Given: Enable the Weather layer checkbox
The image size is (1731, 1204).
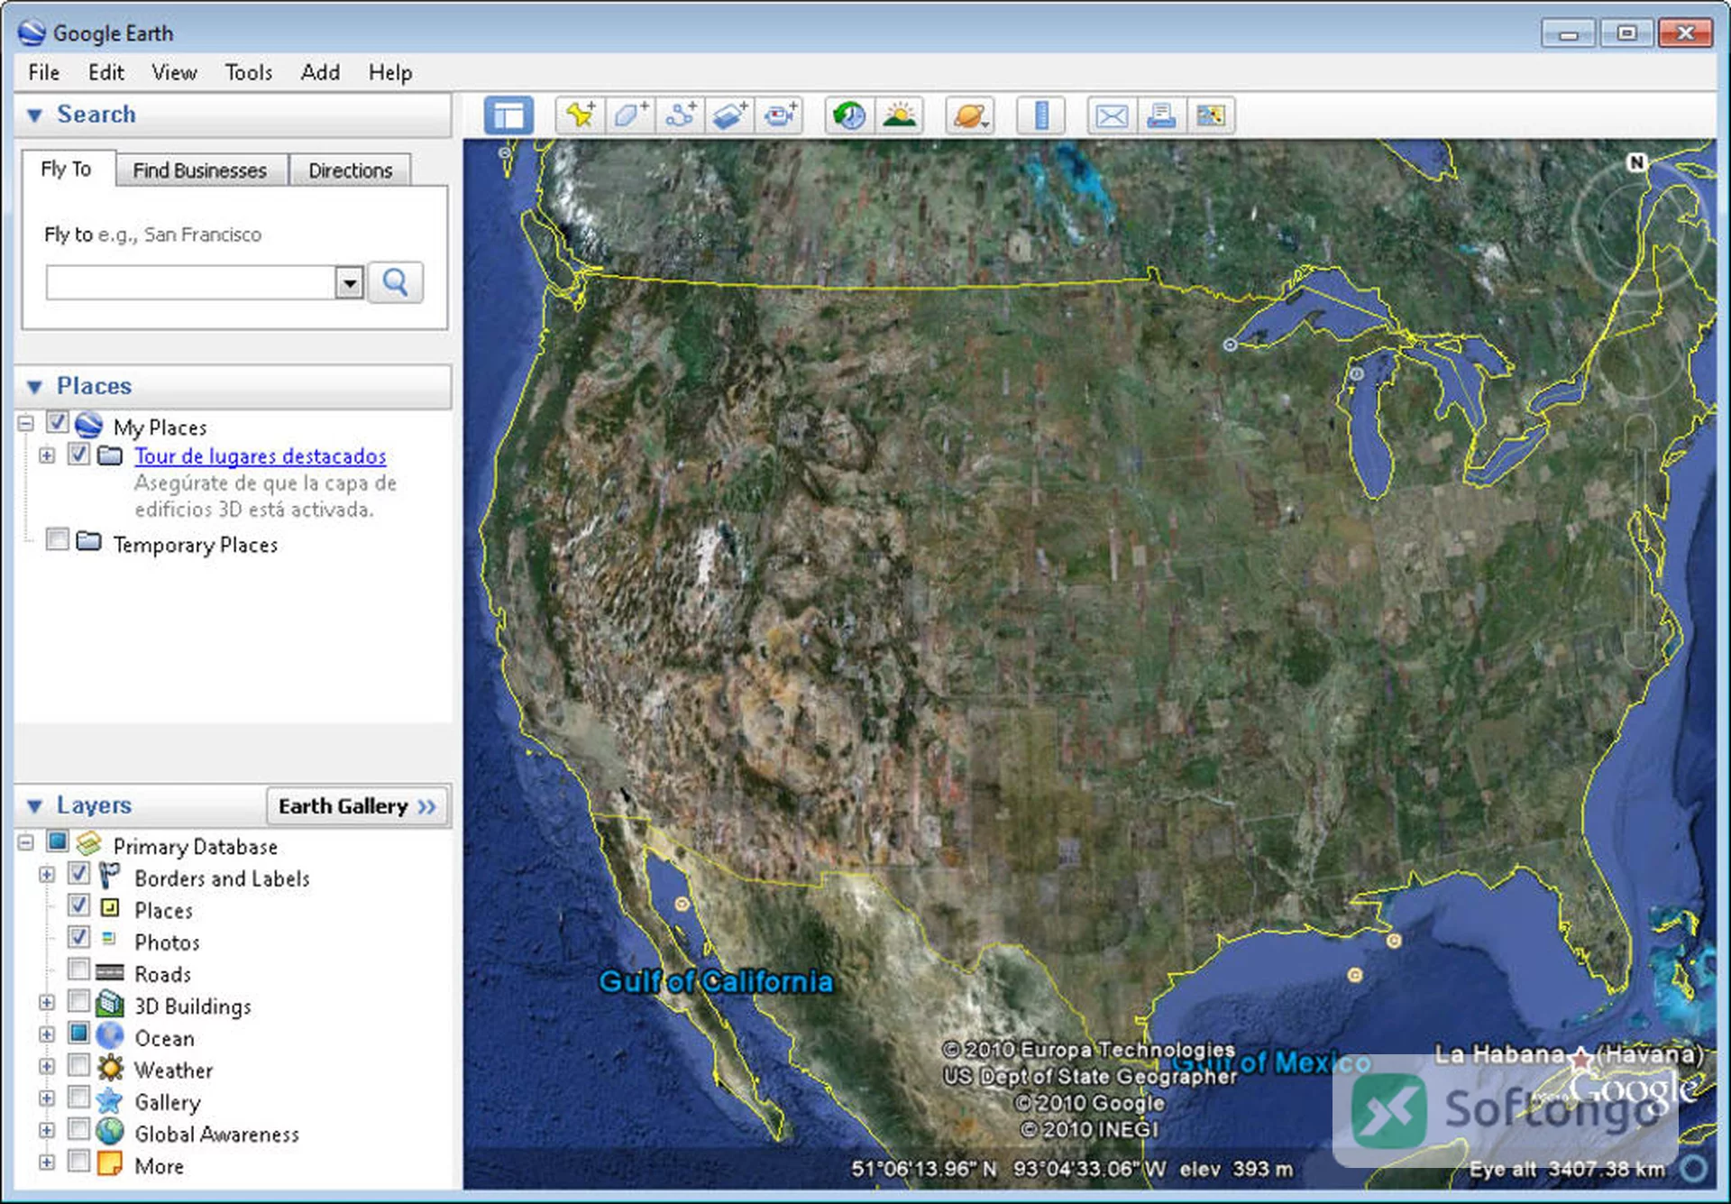Looking at the screenshot, I should click(x=78, y=1065).
